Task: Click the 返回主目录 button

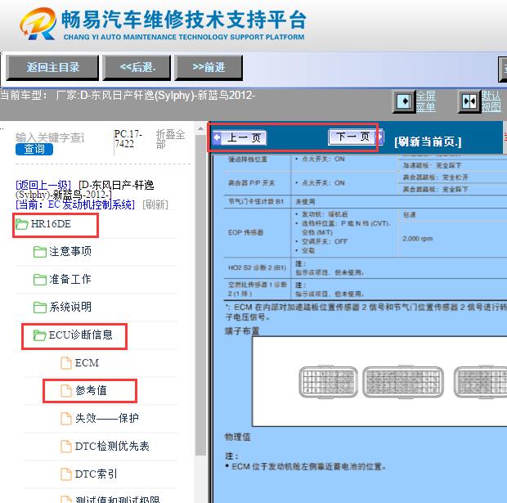Action: (x=52, y=67)
